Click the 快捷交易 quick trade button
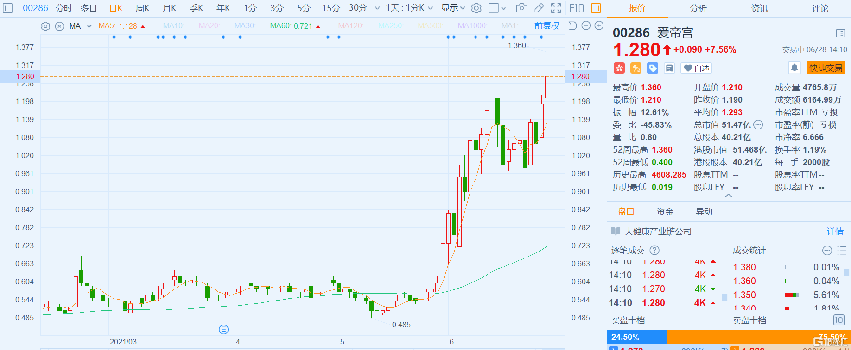This screenshot has height=350, width=851. [826, 68]
